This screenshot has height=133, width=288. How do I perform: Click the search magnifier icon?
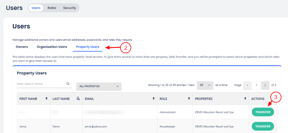click(68, 84)
